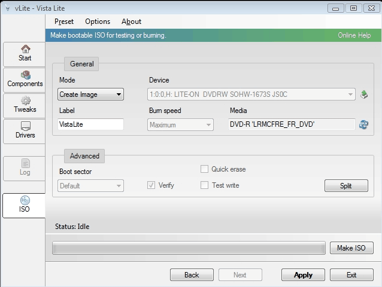Click the eject device icon beside Device
The image size is (382, 287).
pos(364,94)
